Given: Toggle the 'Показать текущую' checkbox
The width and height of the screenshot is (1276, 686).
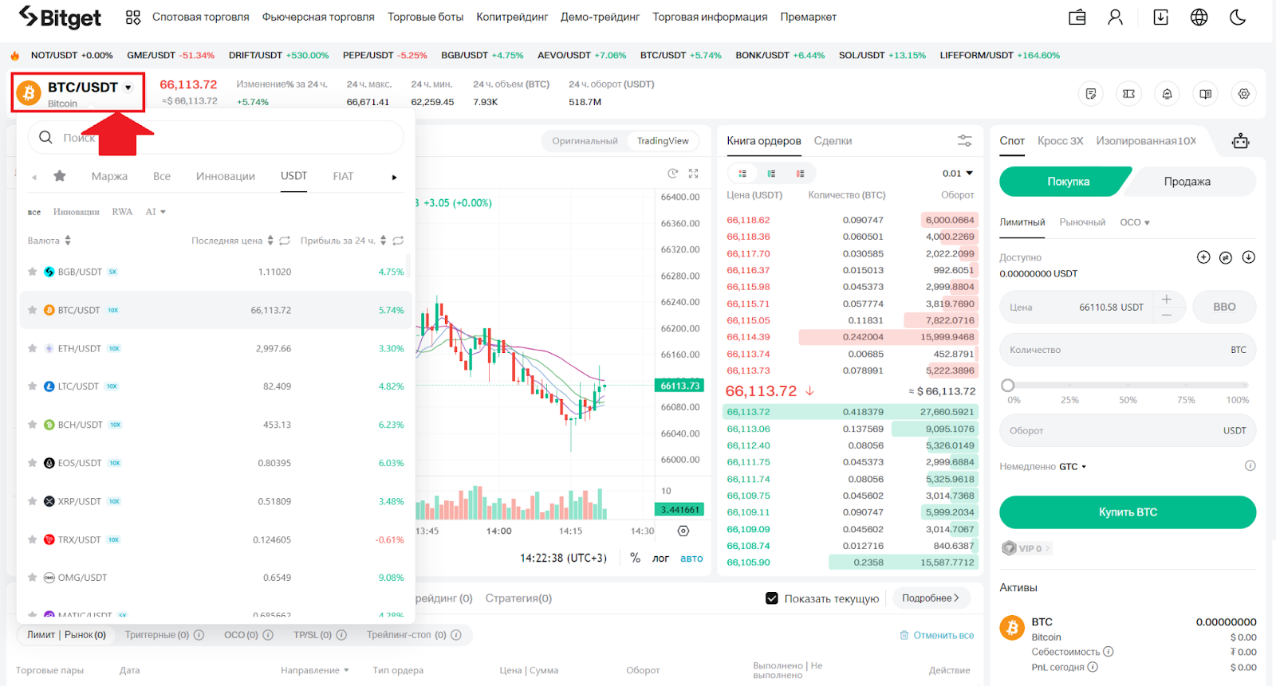Looking at the screenshot, I should 771,598.
